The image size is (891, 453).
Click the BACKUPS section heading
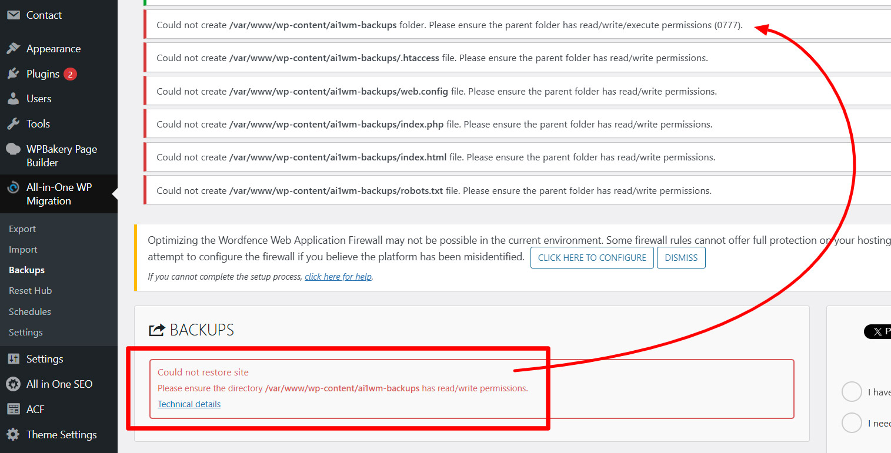(x=202, y=330)
